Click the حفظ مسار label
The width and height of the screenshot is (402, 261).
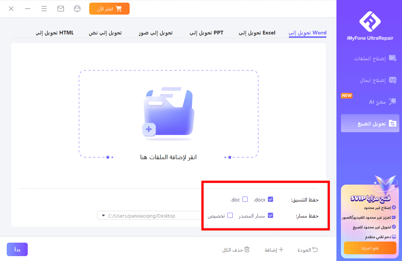pos(307,216)
